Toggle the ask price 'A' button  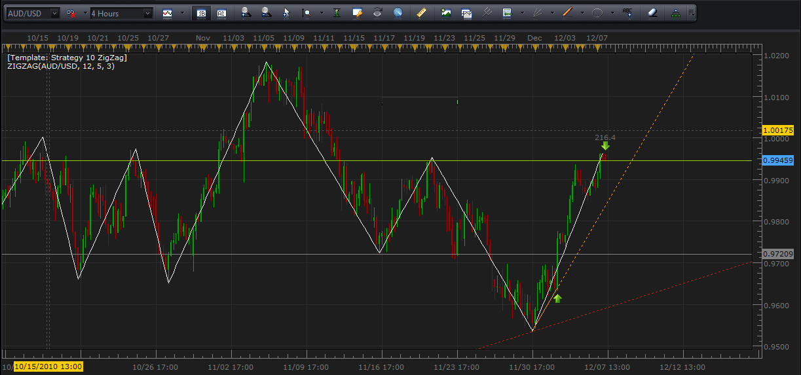click(x=221, y=13)
